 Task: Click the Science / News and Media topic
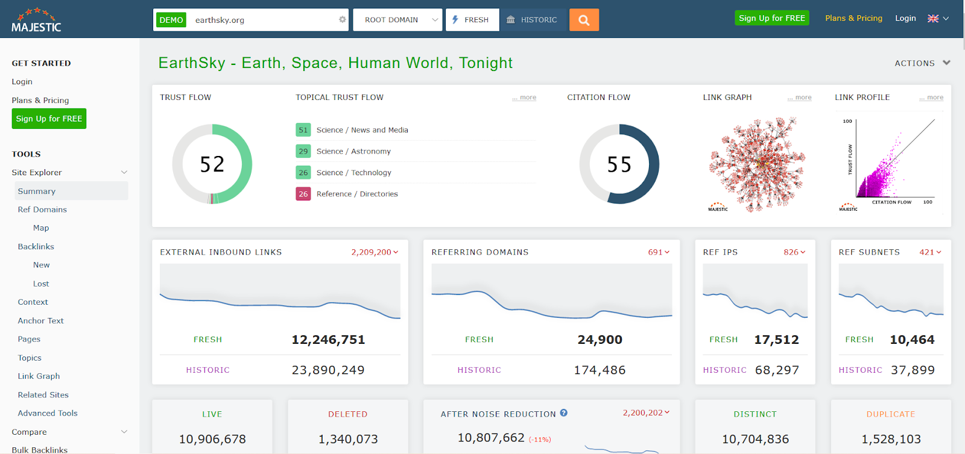coord(362,130)
